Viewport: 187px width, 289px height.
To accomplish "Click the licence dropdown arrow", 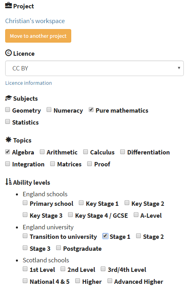I will 179,68.
